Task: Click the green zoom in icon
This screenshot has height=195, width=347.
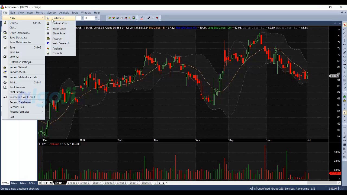Action: pos(345,97)
